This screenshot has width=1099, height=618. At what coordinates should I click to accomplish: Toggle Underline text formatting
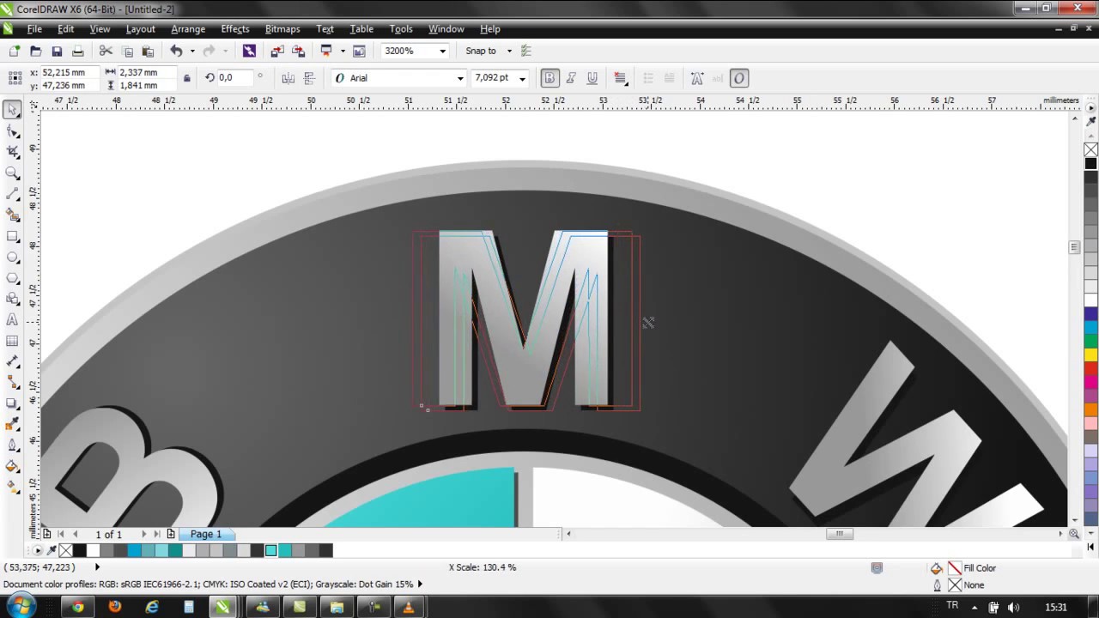coord(592,78)
